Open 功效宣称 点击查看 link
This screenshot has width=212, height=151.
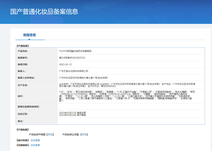click(35, 145)
